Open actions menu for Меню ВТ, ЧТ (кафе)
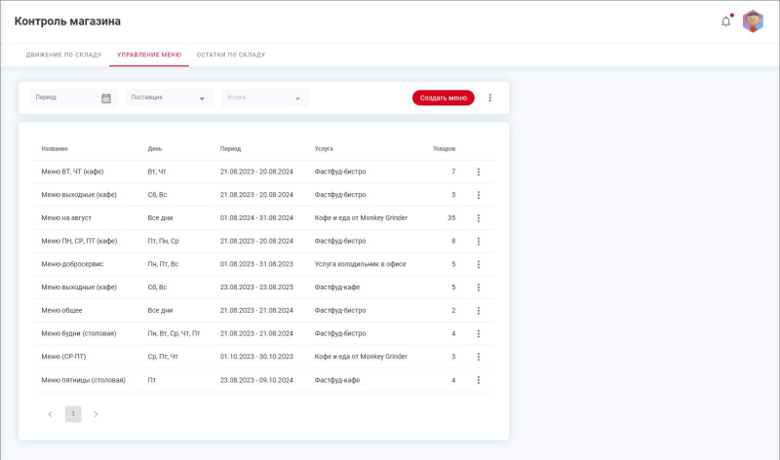780x460 pixels. (479, 172)
